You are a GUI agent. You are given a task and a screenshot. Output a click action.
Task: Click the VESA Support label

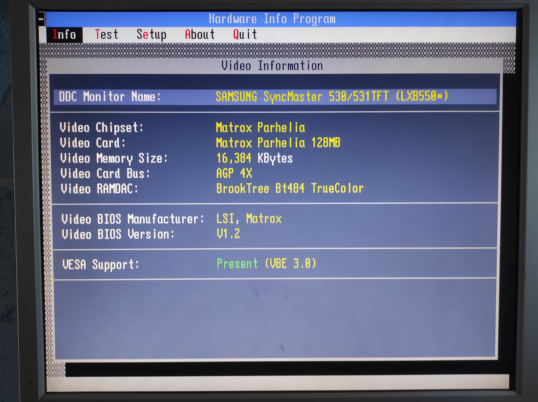[x=101, y=264]
